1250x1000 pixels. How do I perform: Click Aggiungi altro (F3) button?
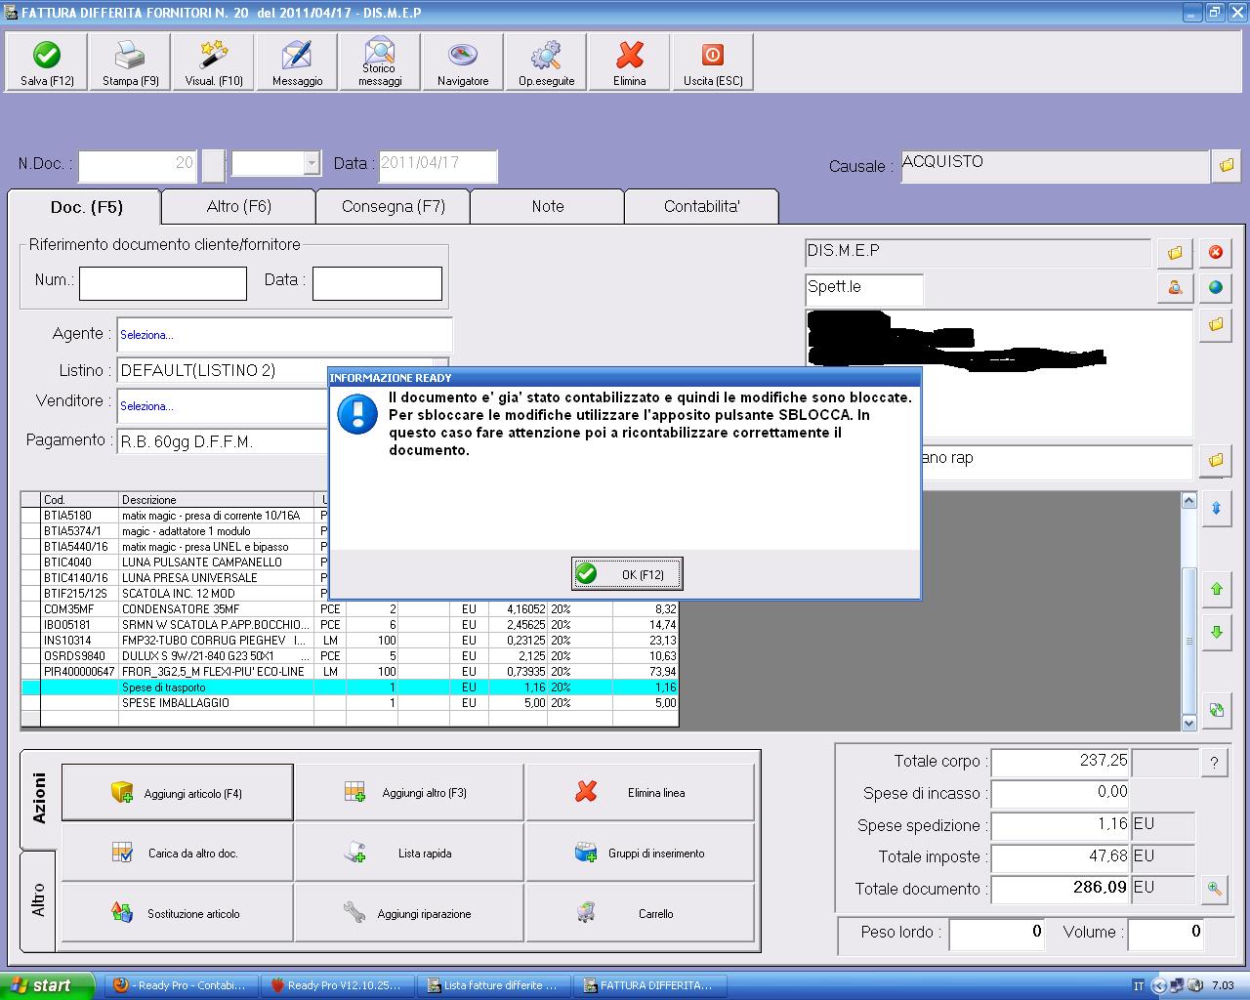[409, 792]
